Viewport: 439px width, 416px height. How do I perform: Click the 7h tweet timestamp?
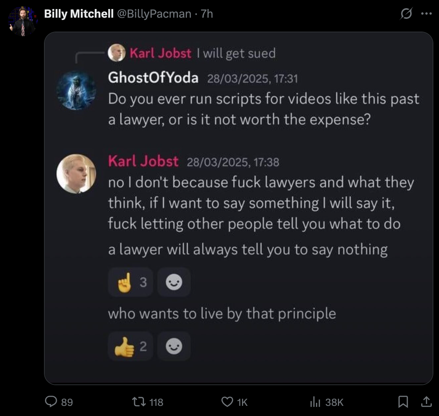coord(207,14)
